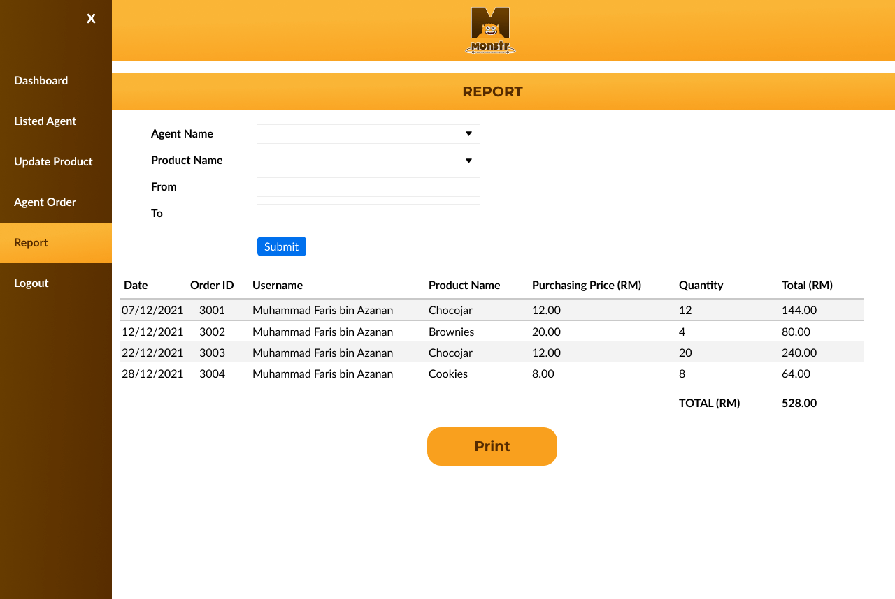Click the Cookies product cell
Image resolution: width=895 pixels, height=599 pixels.
coord(448,374)
